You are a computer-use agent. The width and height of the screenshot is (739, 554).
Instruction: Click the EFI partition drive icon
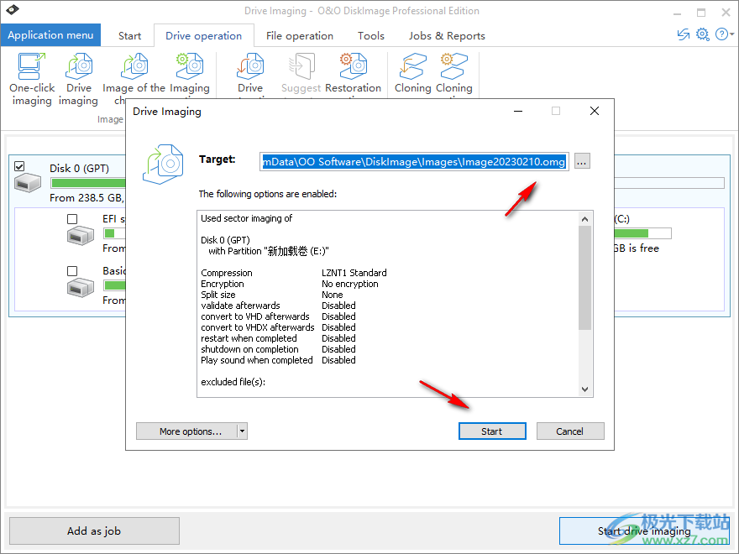(x=80, y=235)
